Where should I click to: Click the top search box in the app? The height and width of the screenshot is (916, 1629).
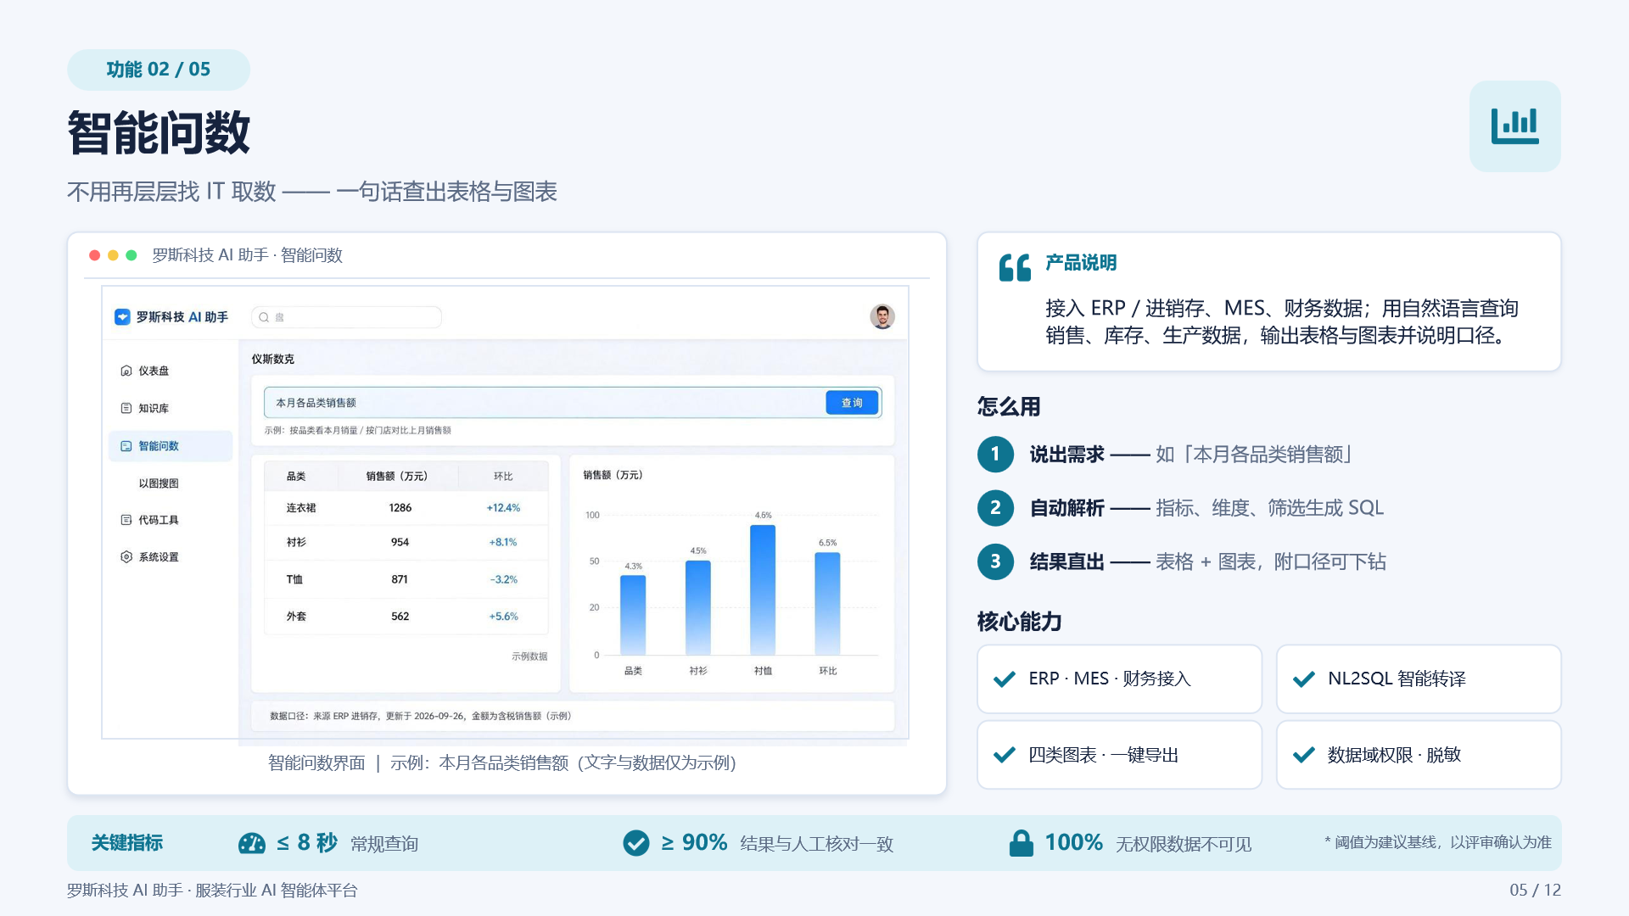[346, 317]
